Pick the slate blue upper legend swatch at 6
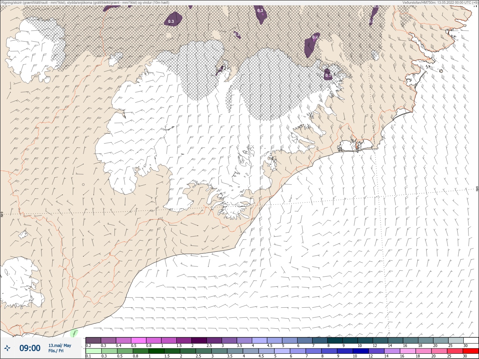Image resolution: width=479 pixels, height=359 pixels. [x=305, y=340]
